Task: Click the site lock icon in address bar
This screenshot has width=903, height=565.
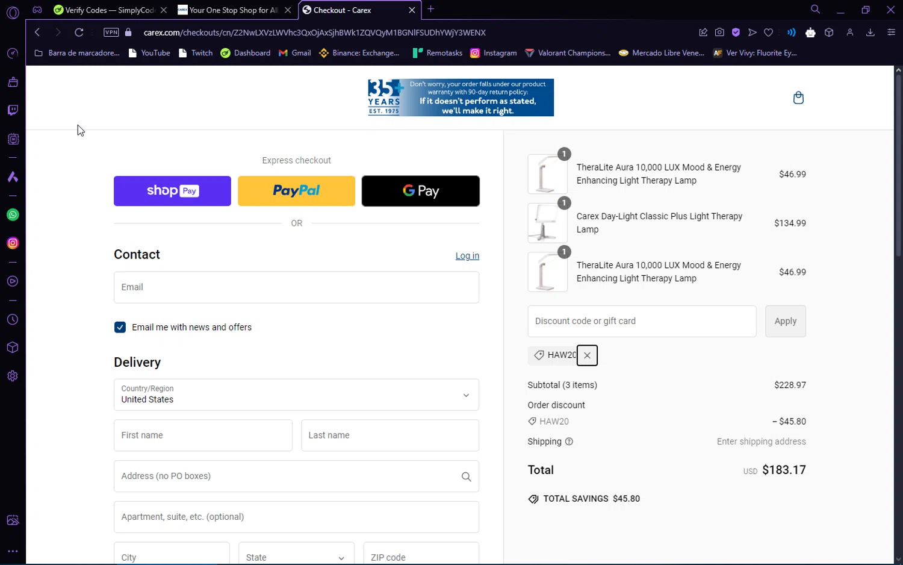Action: 128,33
